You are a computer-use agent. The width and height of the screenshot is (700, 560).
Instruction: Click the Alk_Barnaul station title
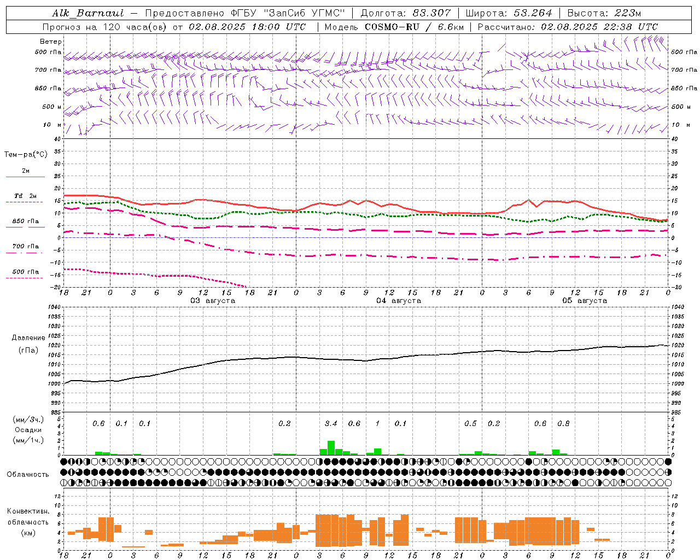[x=88, y=13]
